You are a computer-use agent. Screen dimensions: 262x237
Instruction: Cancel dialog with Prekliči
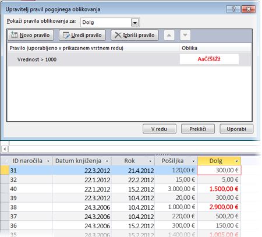coord(198,129)
